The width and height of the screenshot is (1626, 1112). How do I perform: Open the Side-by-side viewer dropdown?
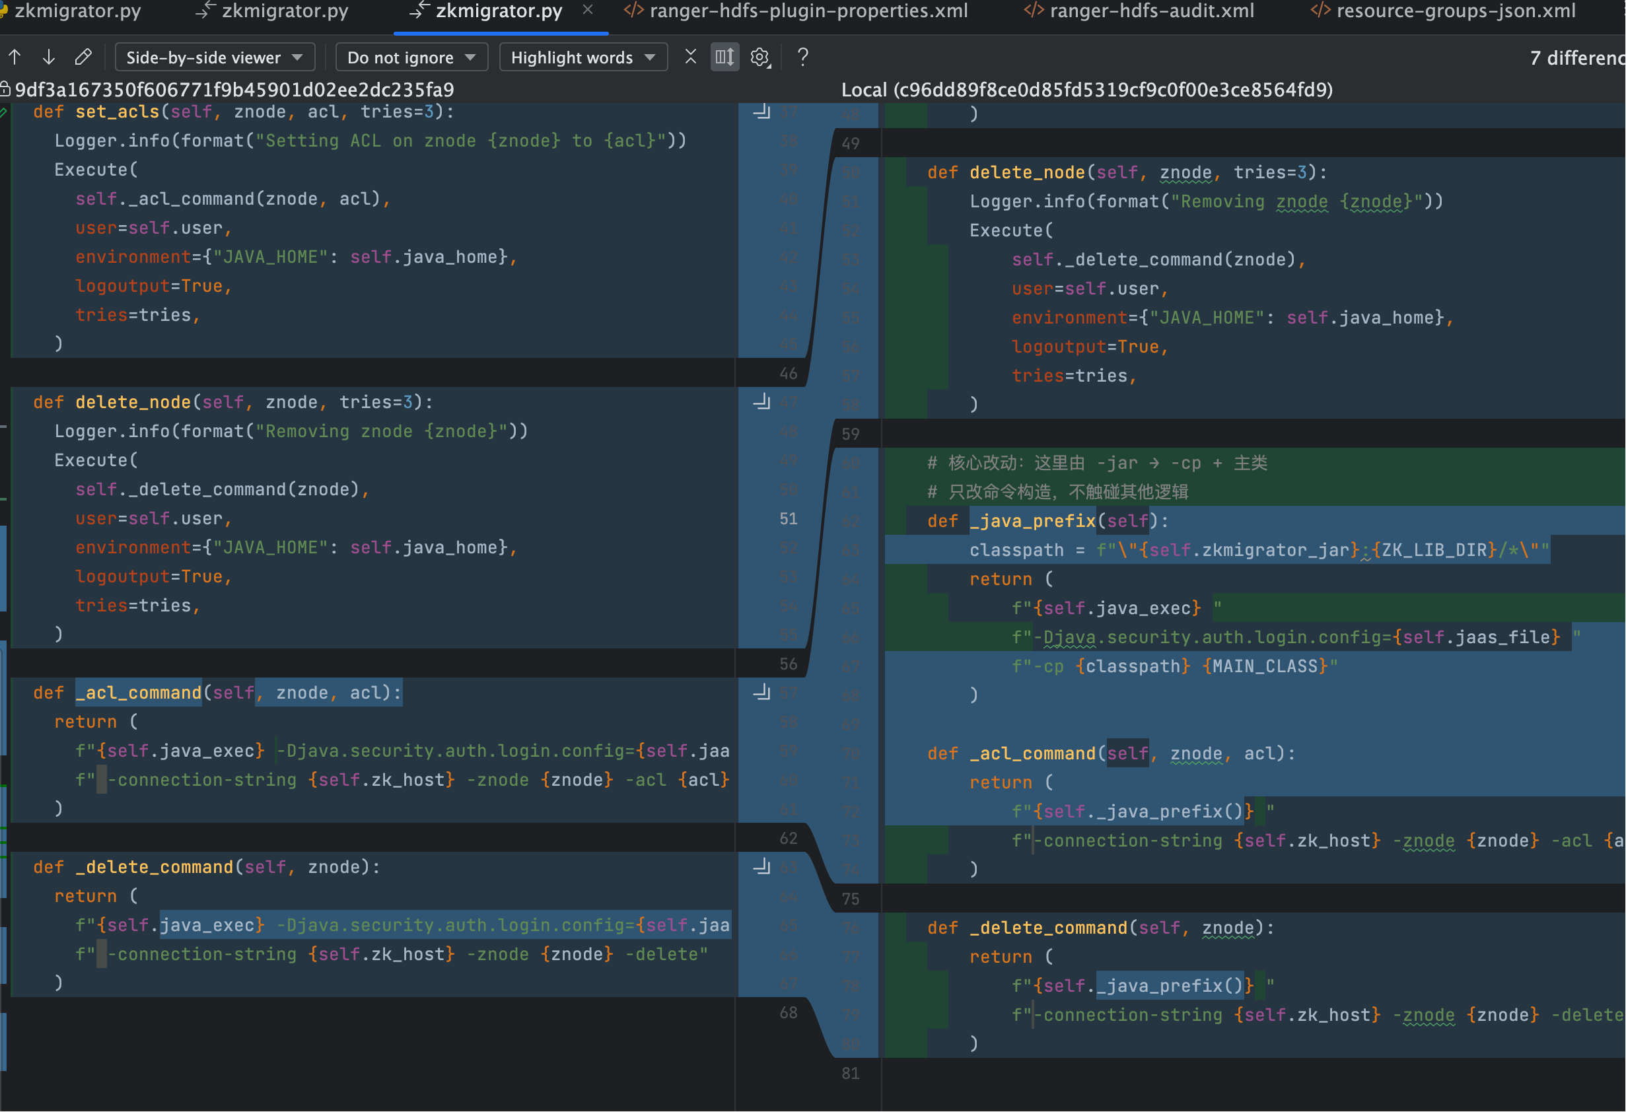(214, 57)
